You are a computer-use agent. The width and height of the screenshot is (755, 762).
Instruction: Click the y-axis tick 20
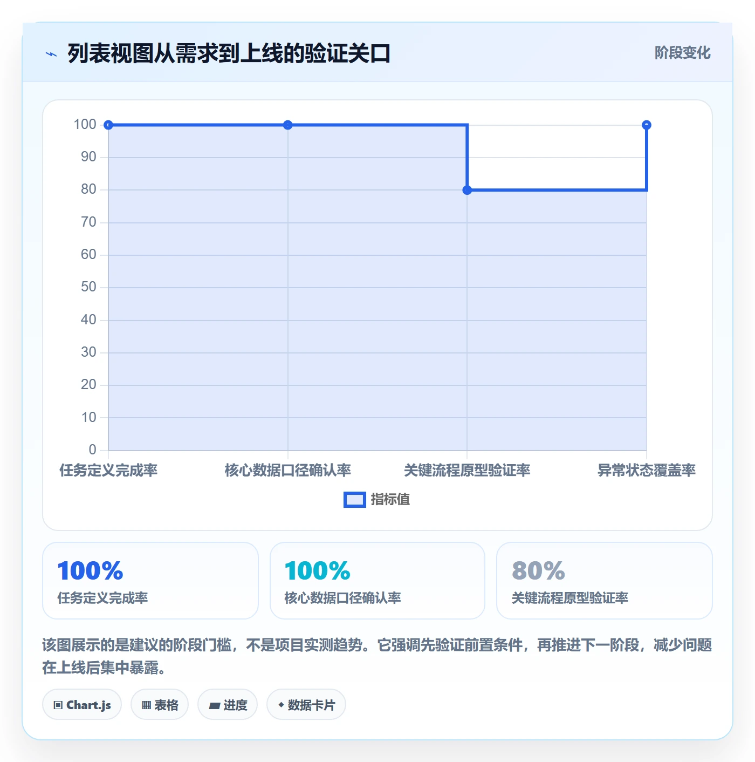[x=88, y=385]
